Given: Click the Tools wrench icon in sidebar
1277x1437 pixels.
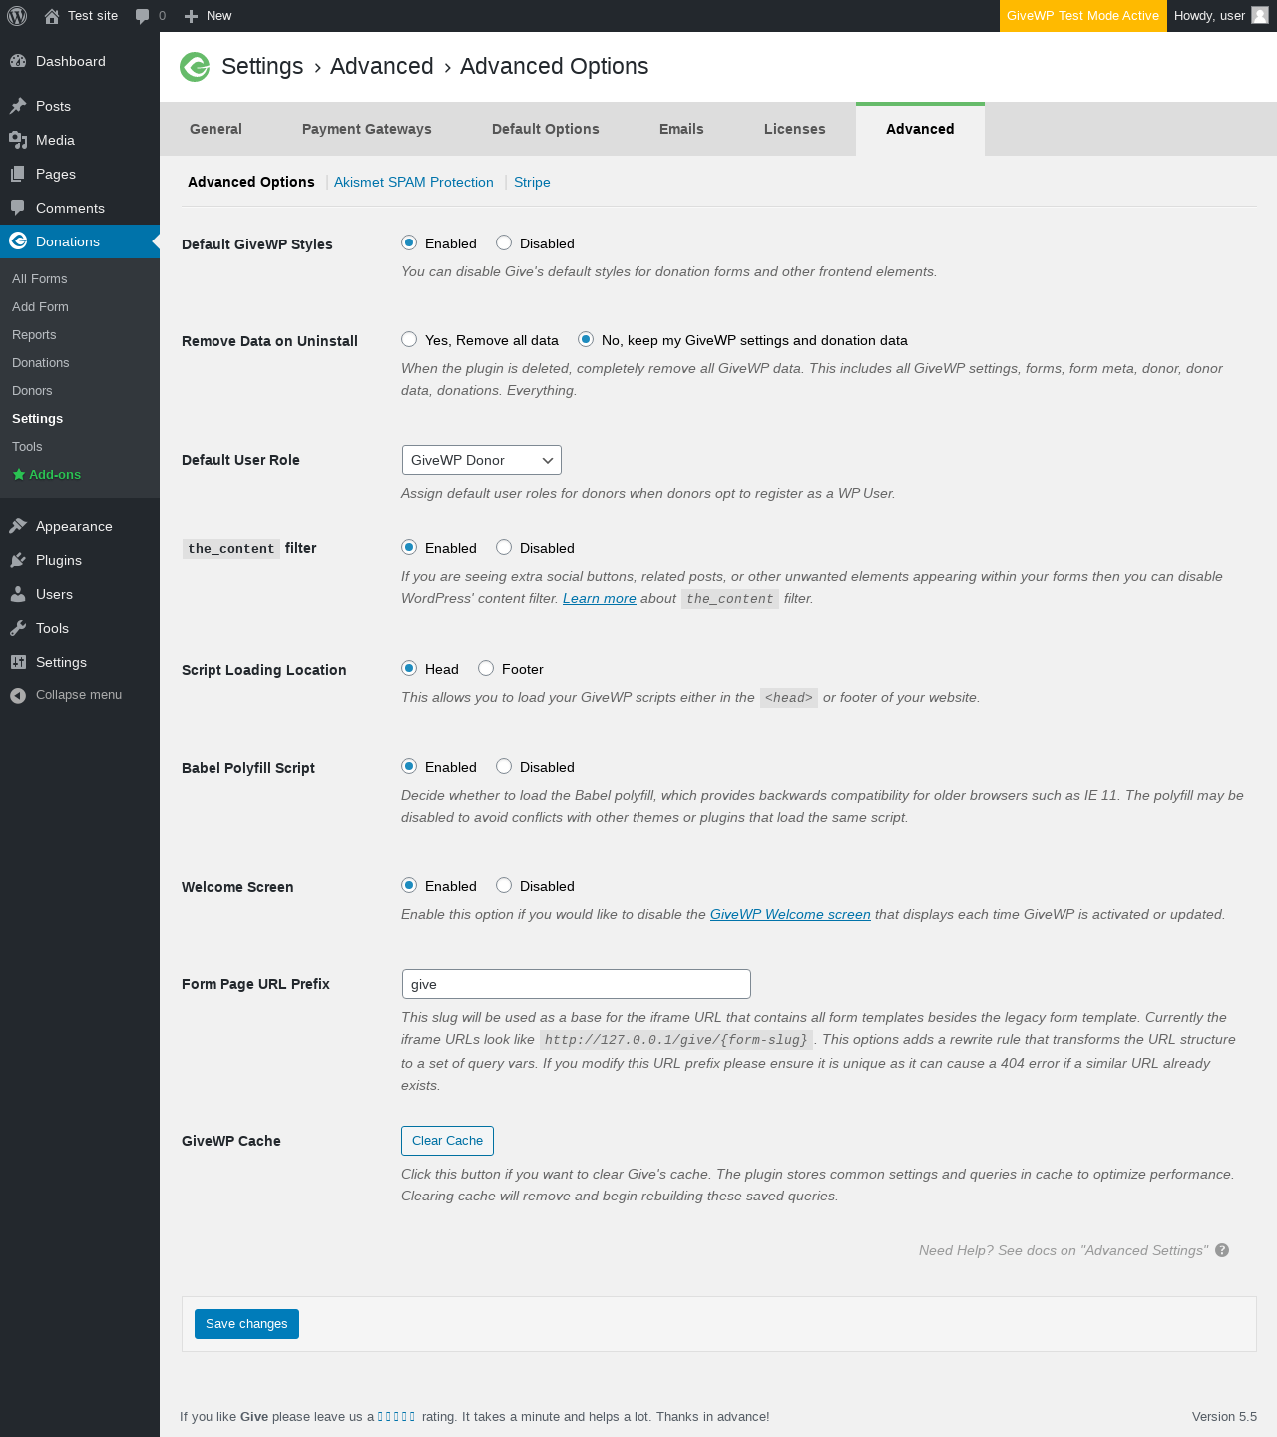Looking at the screenshot, I should click(18, 628).
